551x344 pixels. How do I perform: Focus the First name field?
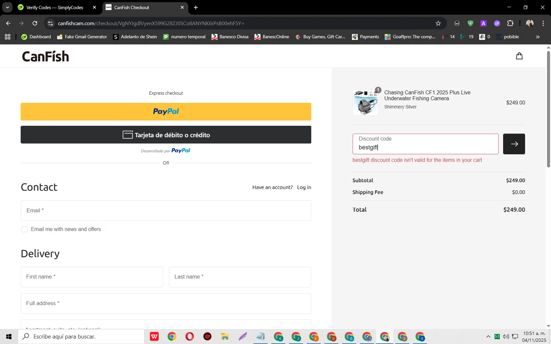pyautogui.click(x=91, y=277)
